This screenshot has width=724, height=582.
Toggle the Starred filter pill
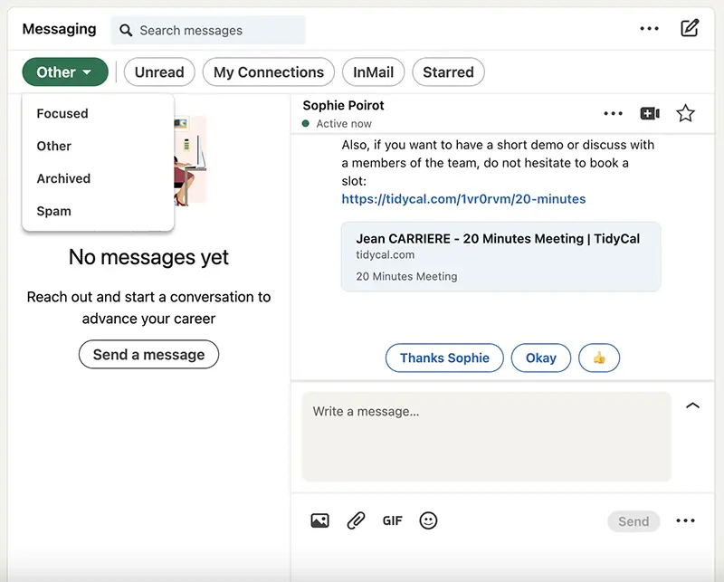click(448, 72)
